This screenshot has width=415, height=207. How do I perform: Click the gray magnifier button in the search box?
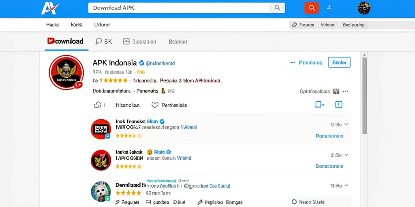tap(277, 8)
